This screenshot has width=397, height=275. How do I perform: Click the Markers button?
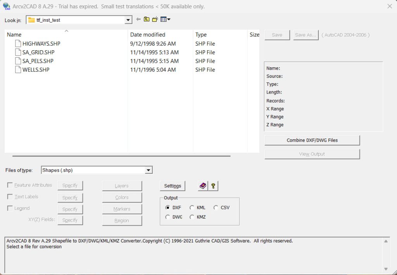pos(122,209)
